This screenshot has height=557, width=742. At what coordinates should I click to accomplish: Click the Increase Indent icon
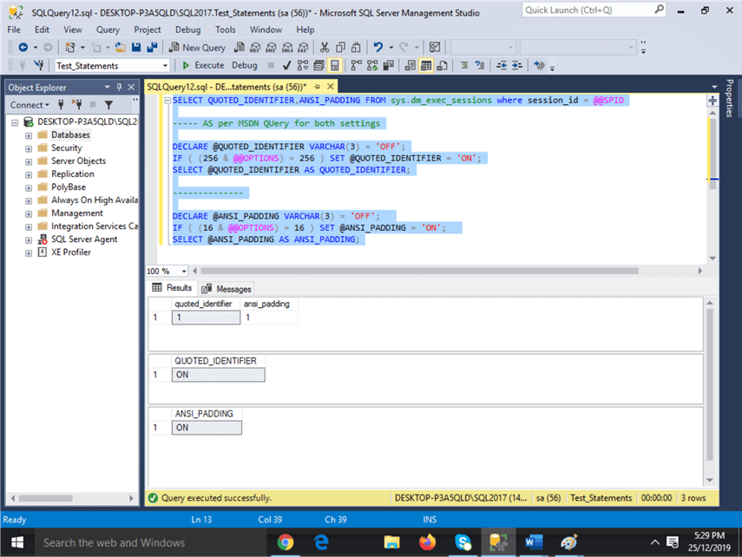[517, 65]
